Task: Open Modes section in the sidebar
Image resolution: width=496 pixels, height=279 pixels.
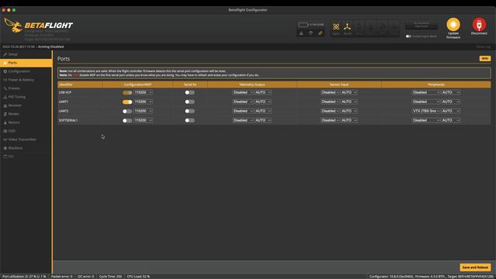Action: pos(26,114)
